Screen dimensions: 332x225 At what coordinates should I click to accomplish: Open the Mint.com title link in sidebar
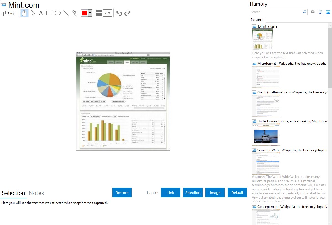267,27
